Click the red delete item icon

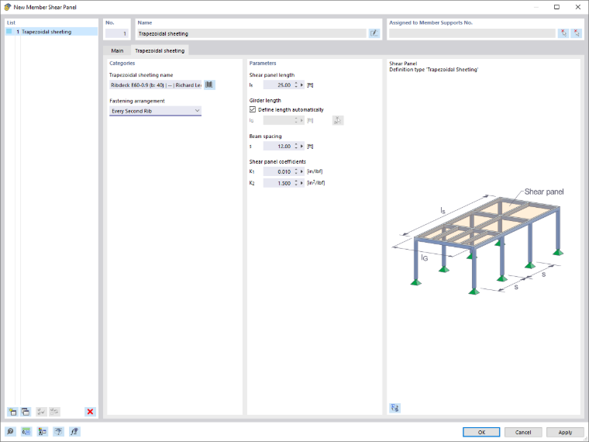pos(90,412)
